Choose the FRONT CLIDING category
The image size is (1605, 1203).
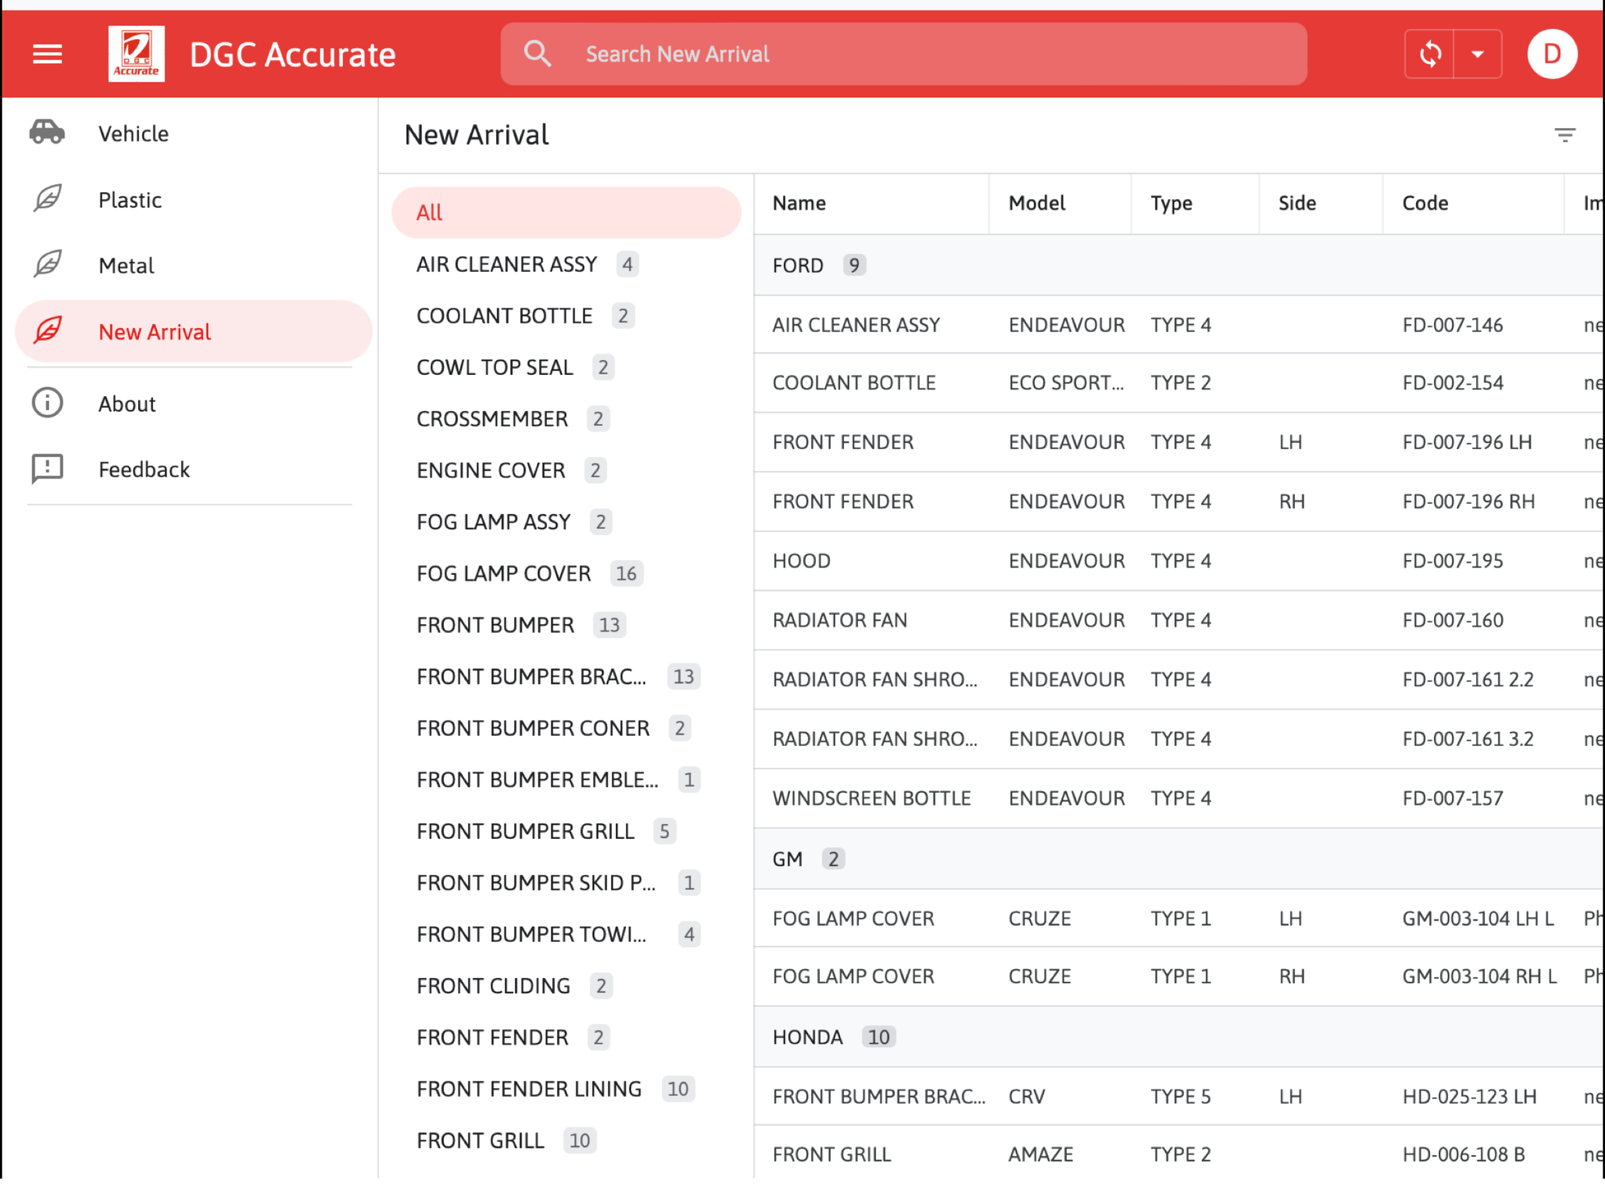point(566,985)
